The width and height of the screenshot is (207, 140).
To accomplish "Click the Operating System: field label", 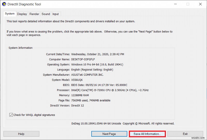I will pyautogui.click(x=58, y=65).
